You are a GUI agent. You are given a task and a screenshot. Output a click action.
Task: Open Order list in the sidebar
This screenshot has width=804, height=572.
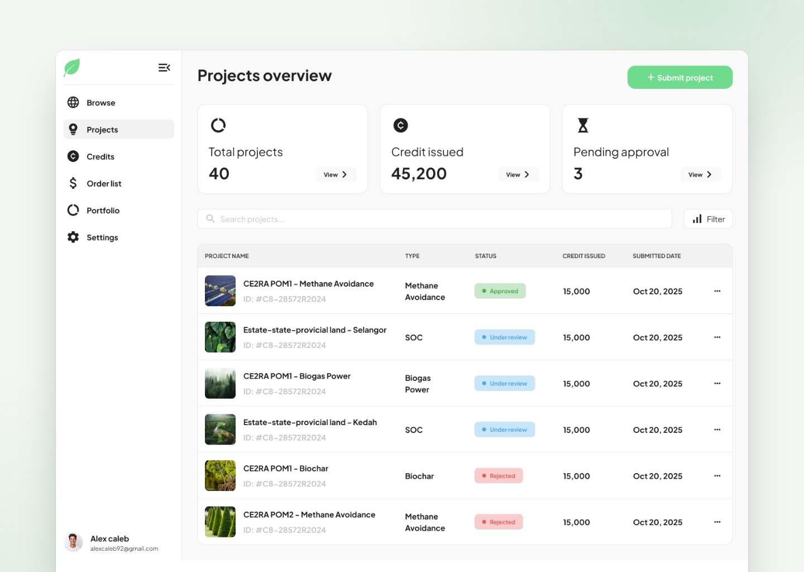click(119, 183)
